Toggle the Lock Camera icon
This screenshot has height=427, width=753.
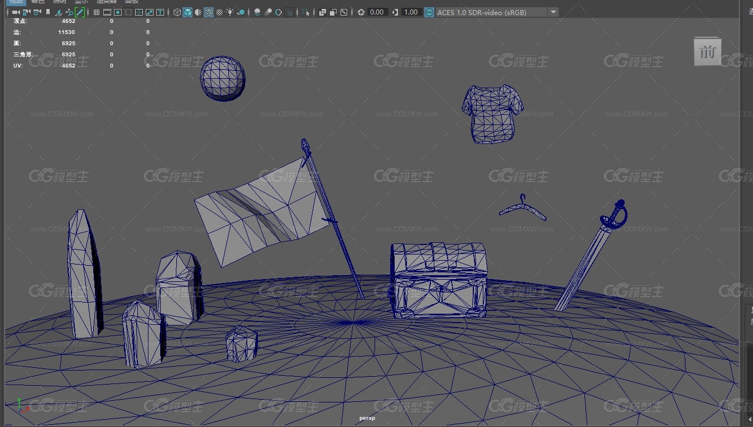pyautogui.click(x=26, y=12)
